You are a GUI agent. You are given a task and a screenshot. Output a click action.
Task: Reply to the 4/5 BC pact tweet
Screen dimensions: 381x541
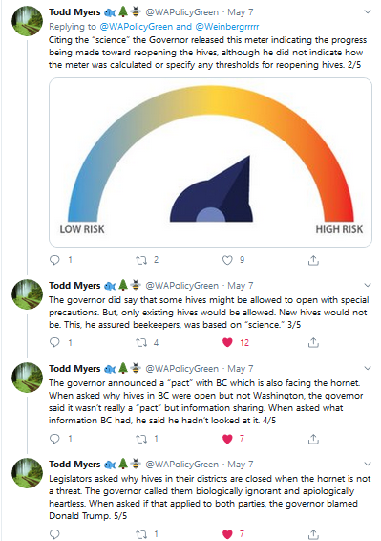tap(54, 438)
